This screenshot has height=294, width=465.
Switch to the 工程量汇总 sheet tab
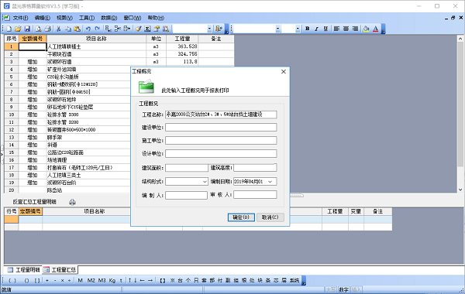click(x=60, y=270)
